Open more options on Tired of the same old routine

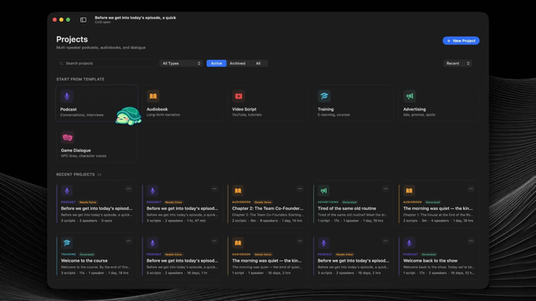[385, 189]
